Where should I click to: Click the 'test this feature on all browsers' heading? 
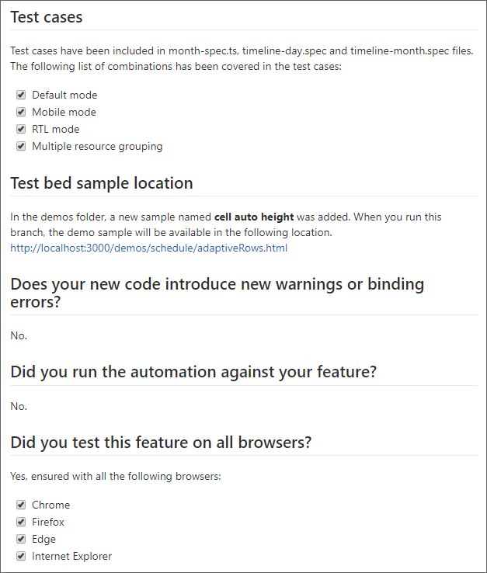[x=161, y=443]
